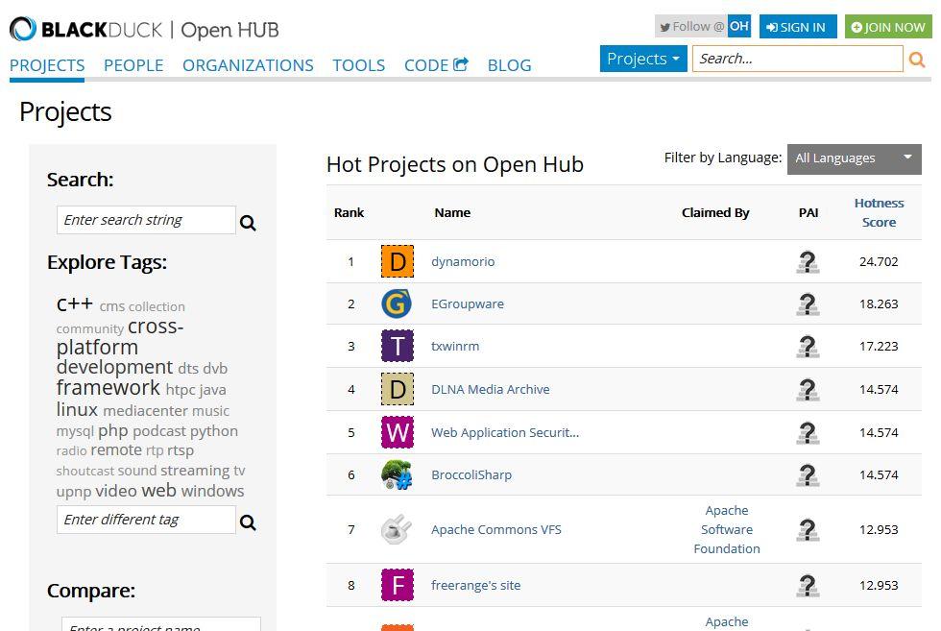The width and height of the screenshot is (941, 631).
Task: Open the Web Application Security project logo
Action: [x=398, y=432]
